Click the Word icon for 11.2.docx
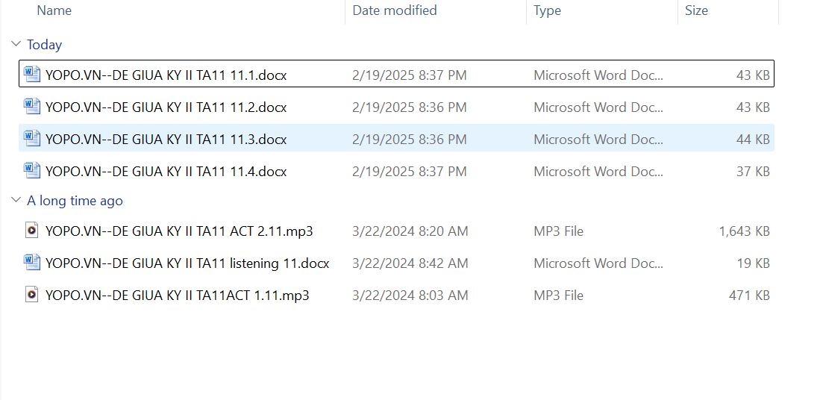823x400 pixels. tap(31, 107)
